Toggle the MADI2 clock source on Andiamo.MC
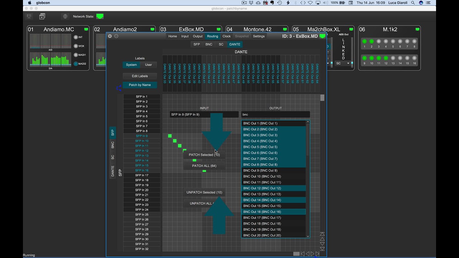459x258 pixels. pyautogui.click(x=76, y=64)
